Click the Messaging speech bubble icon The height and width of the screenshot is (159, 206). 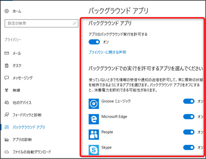[7, 78]
